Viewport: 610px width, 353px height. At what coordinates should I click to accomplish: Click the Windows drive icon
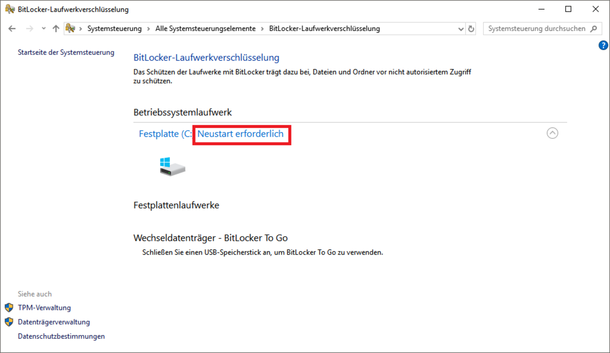click(x=172, y=167)
